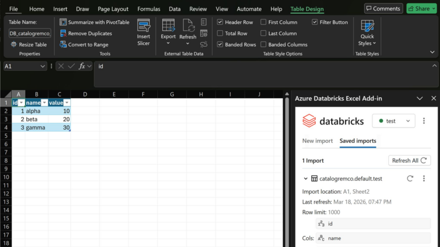Screen dimensions: 440x247
Task: Open the File menu
Action: [13, 9]
